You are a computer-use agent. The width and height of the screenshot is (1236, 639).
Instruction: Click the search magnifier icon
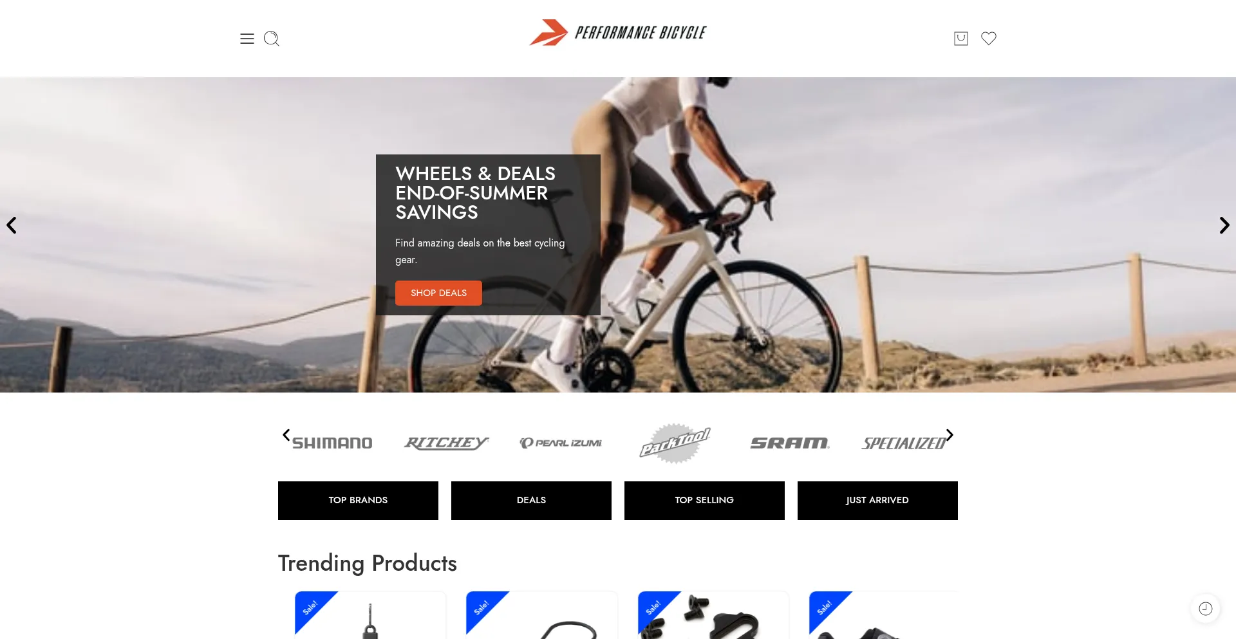272,39
